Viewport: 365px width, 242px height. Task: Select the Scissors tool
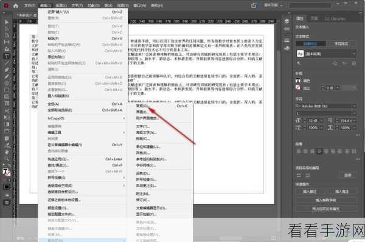7,110
